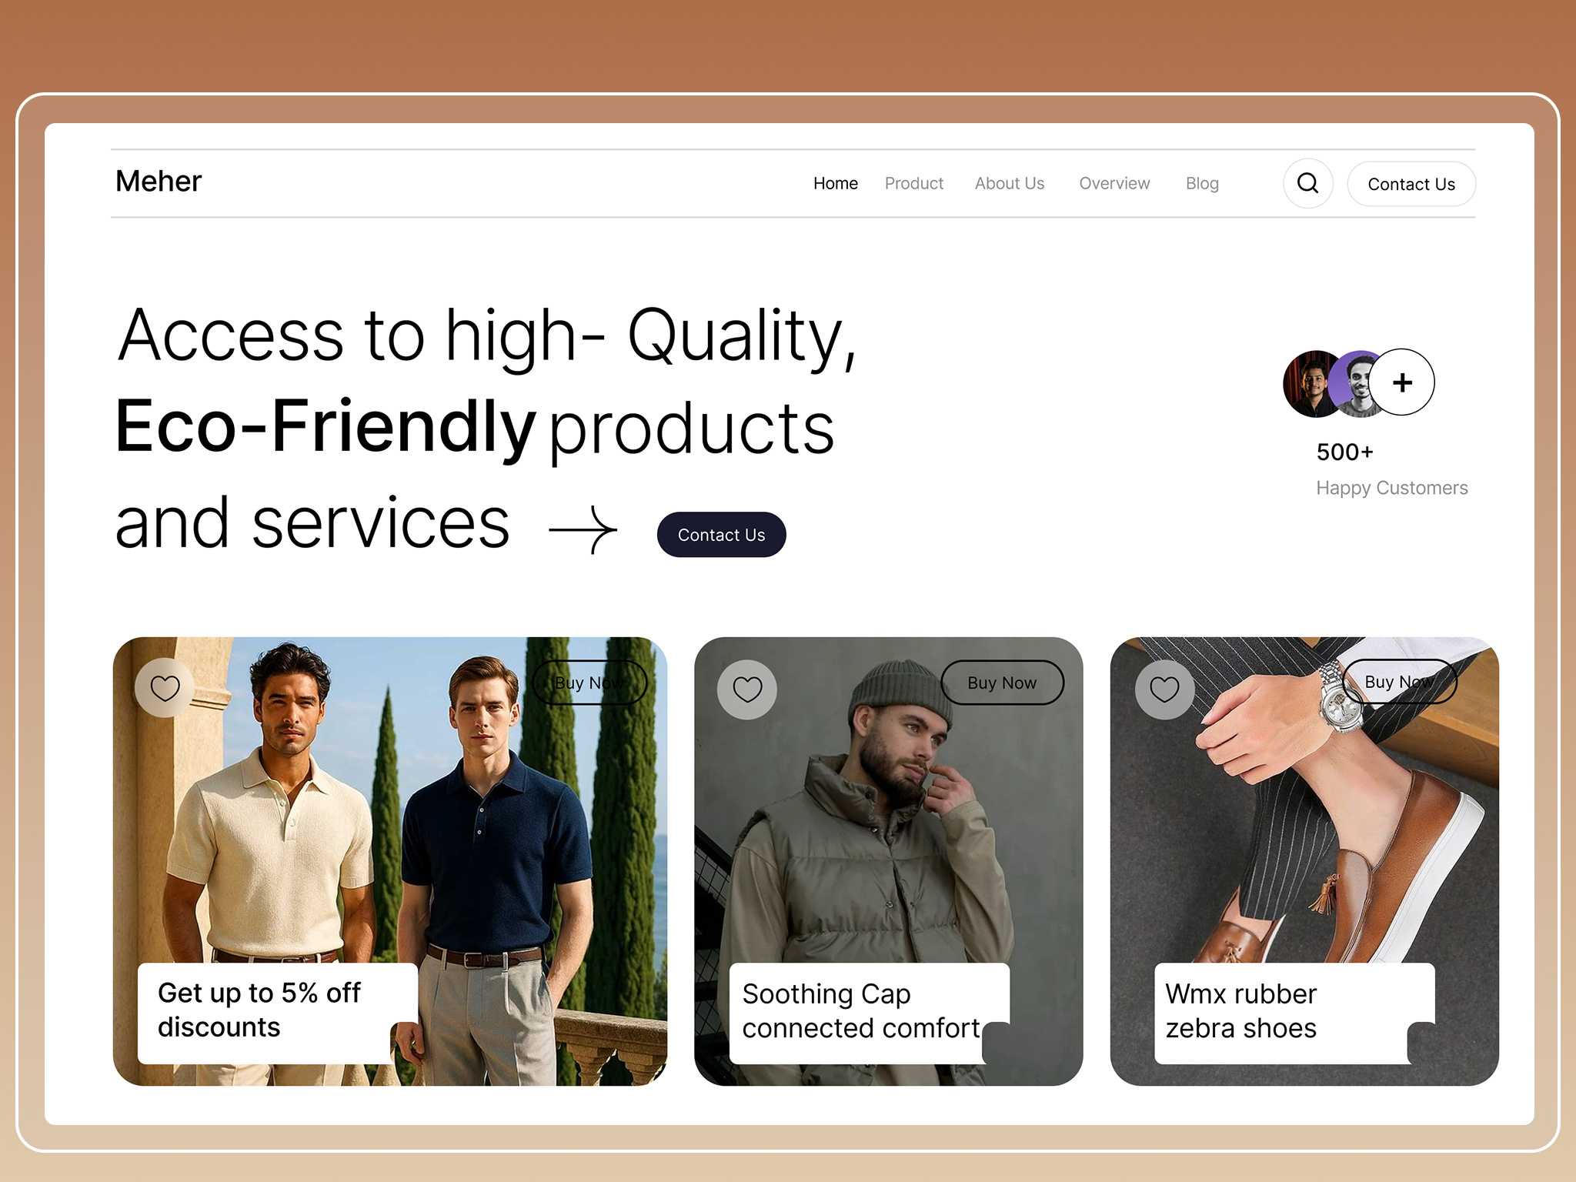The height and width of the screenshot is (1182, 1576).
Task: Open the About Us page
Action: (1009, 183)
